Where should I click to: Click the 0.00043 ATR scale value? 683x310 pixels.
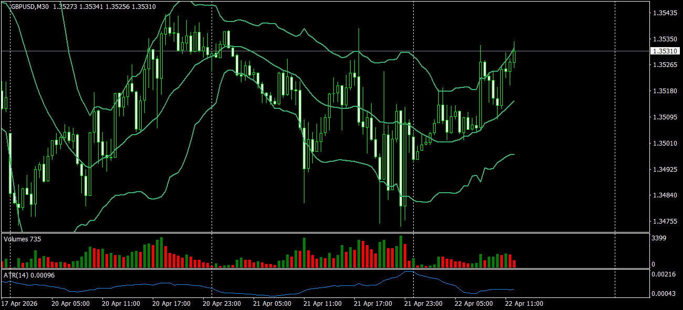click(664, 293)
